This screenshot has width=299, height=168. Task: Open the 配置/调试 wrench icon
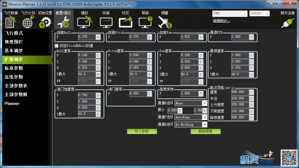point(63,22)
